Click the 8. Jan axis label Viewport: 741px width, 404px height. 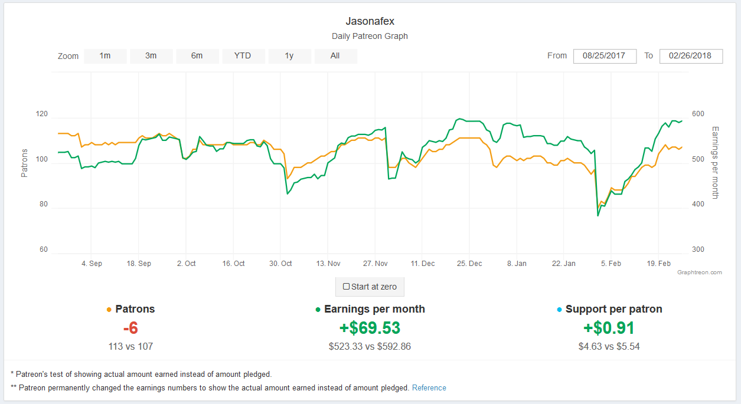517,264
